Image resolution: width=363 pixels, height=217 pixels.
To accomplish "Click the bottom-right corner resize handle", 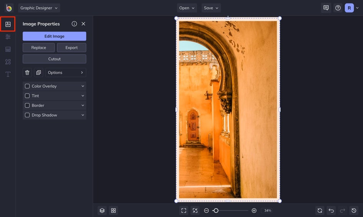I will point(280,201).
